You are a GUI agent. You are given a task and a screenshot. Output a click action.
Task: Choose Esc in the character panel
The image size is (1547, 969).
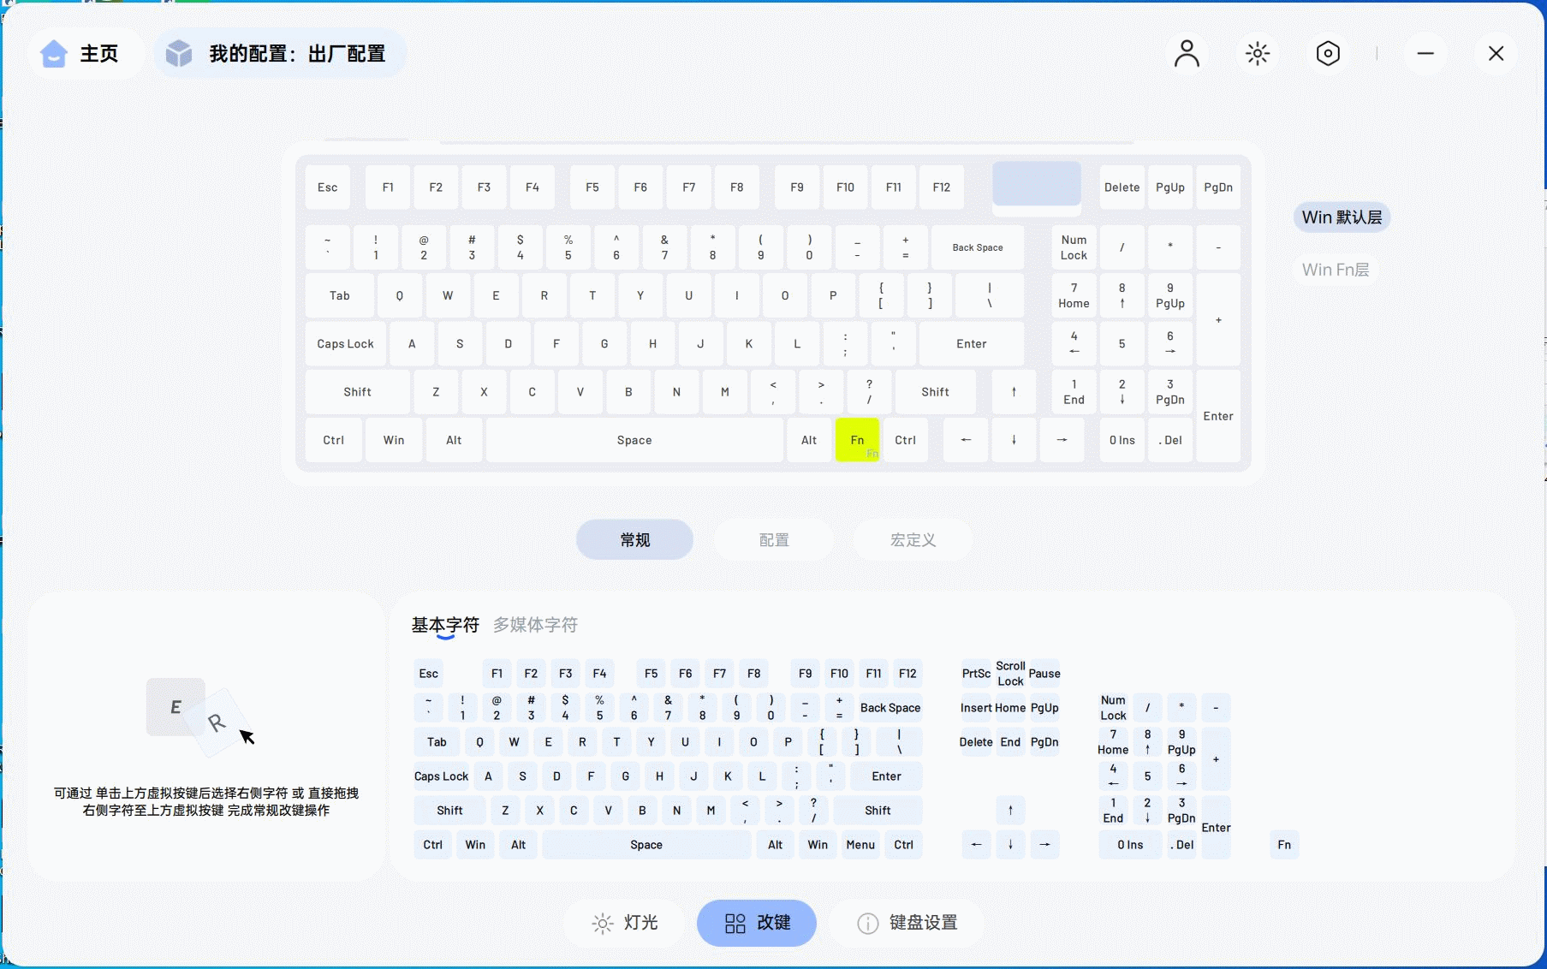point(429,674)
